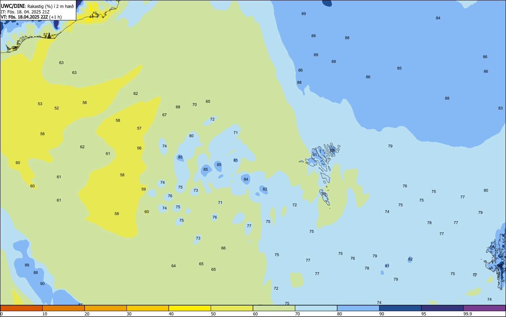Click the 70–80 light blue legend swatch
The width and height of the screenshot is (506, 317).
[x=316, y=308]
